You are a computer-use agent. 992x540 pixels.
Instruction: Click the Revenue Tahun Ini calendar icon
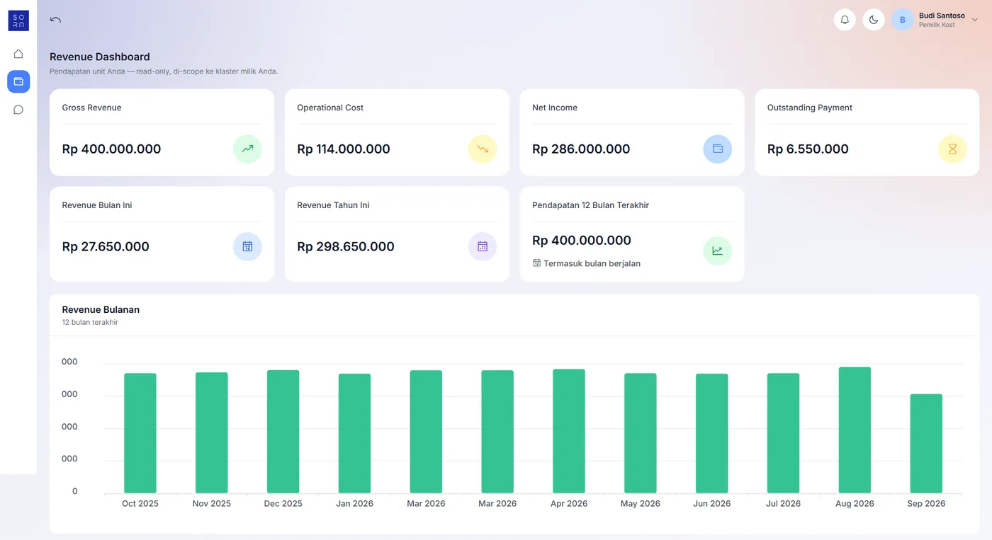tap(483, 247)
